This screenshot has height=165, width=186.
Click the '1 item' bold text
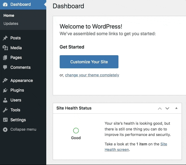[142, 144]
